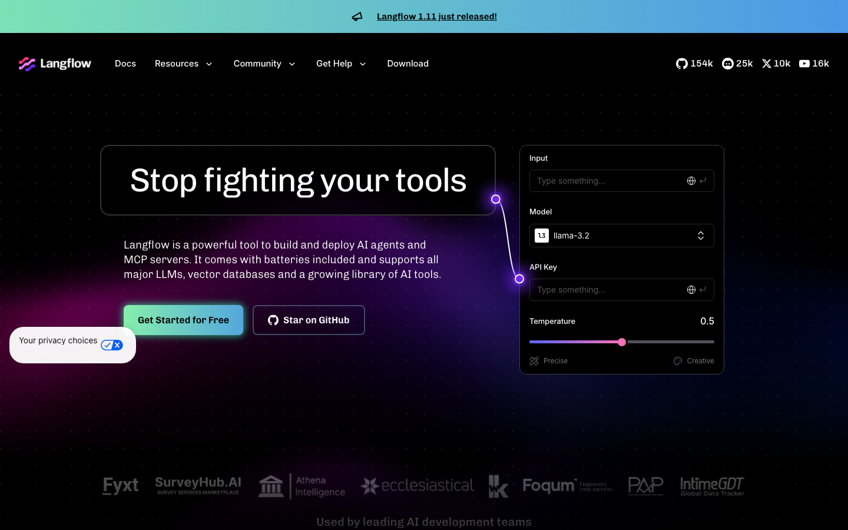Click the Used by leading AI development teams text

coord(424,522)
